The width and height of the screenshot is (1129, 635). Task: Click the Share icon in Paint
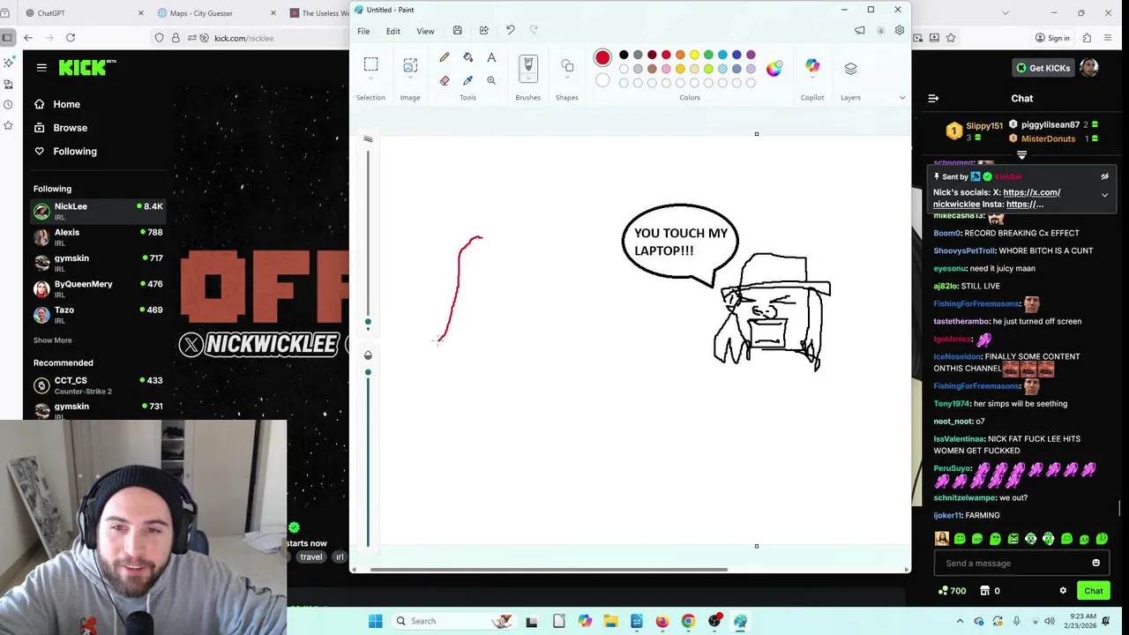pos(483,31)
